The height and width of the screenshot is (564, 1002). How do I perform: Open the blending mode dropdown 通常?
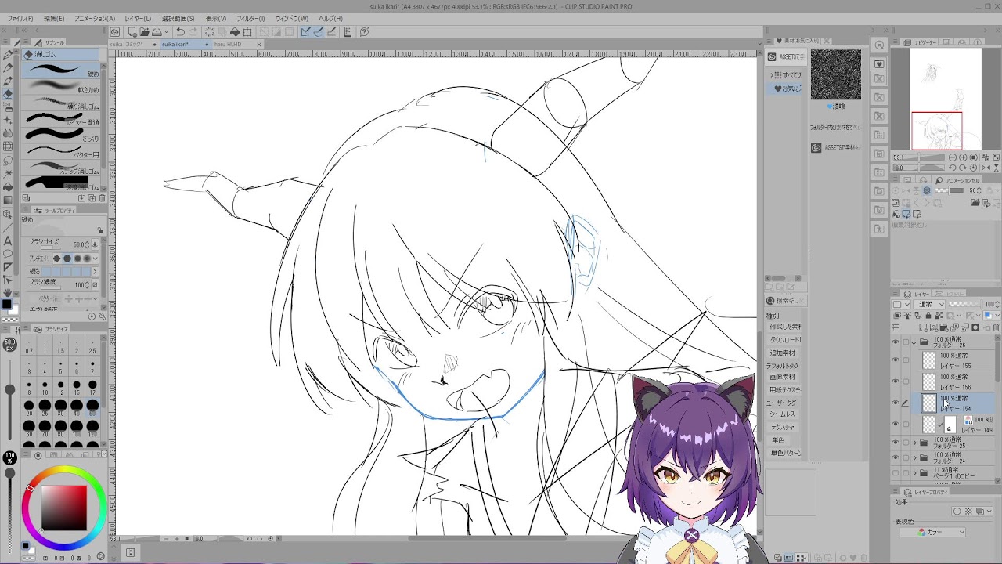930,304
